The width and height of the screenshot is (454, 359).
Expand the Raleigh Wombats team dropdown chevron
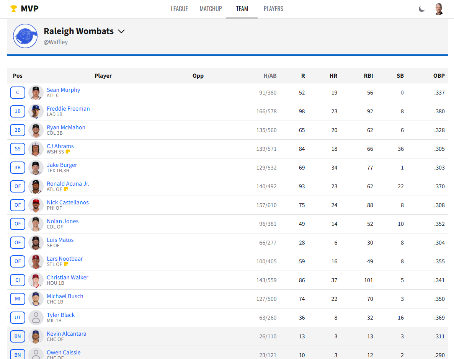pos(121,31)
